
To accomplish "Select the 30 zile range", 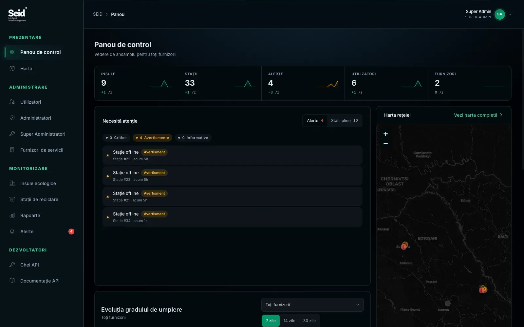I will 309,321.
